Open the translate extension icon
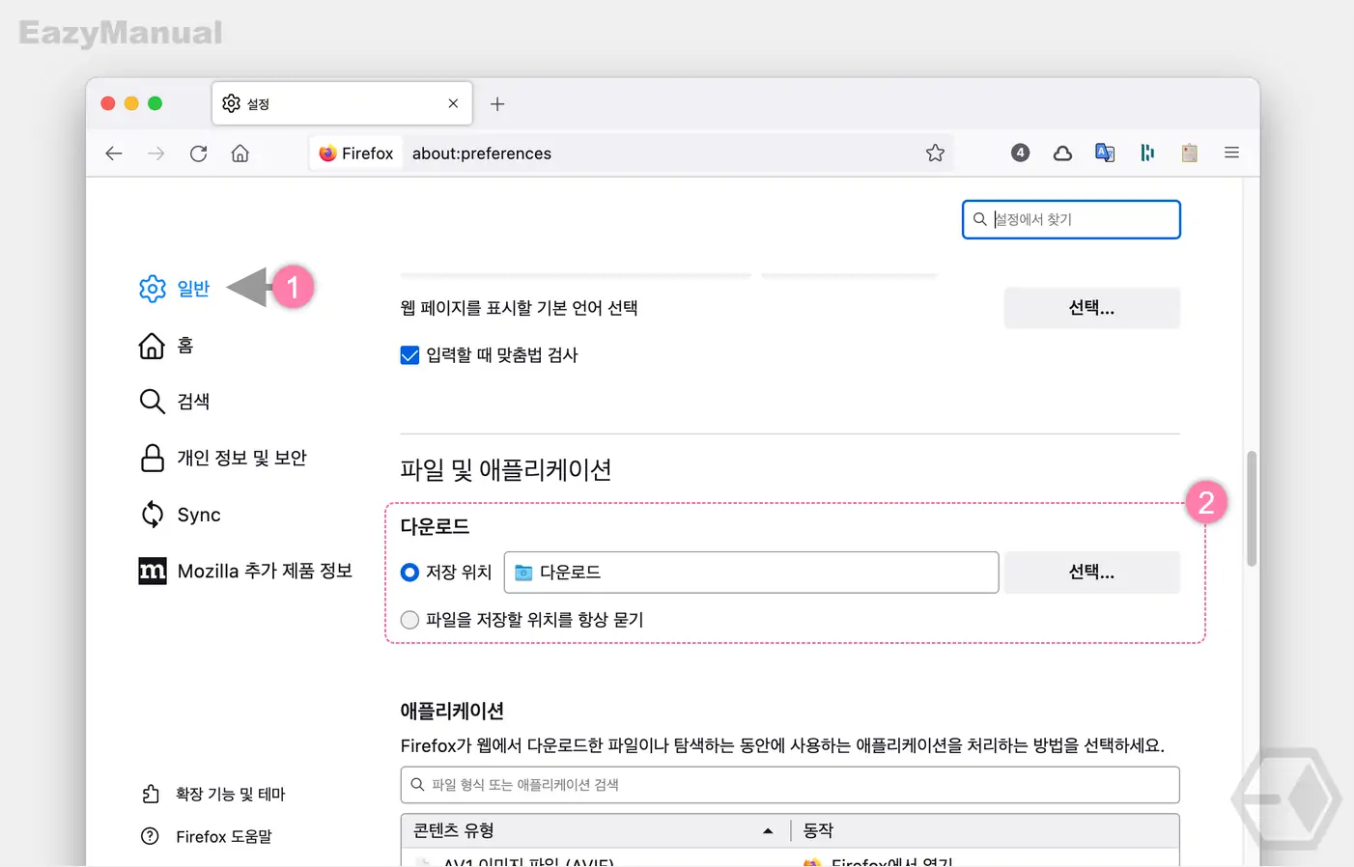Viewport: 1354px width, 867px height. (1105, 153)
